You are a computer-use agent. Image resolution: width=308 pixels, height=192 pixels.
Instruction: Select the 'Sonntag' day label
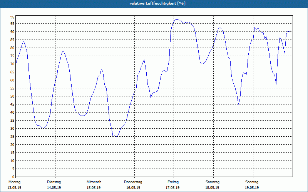coord(252,182)
